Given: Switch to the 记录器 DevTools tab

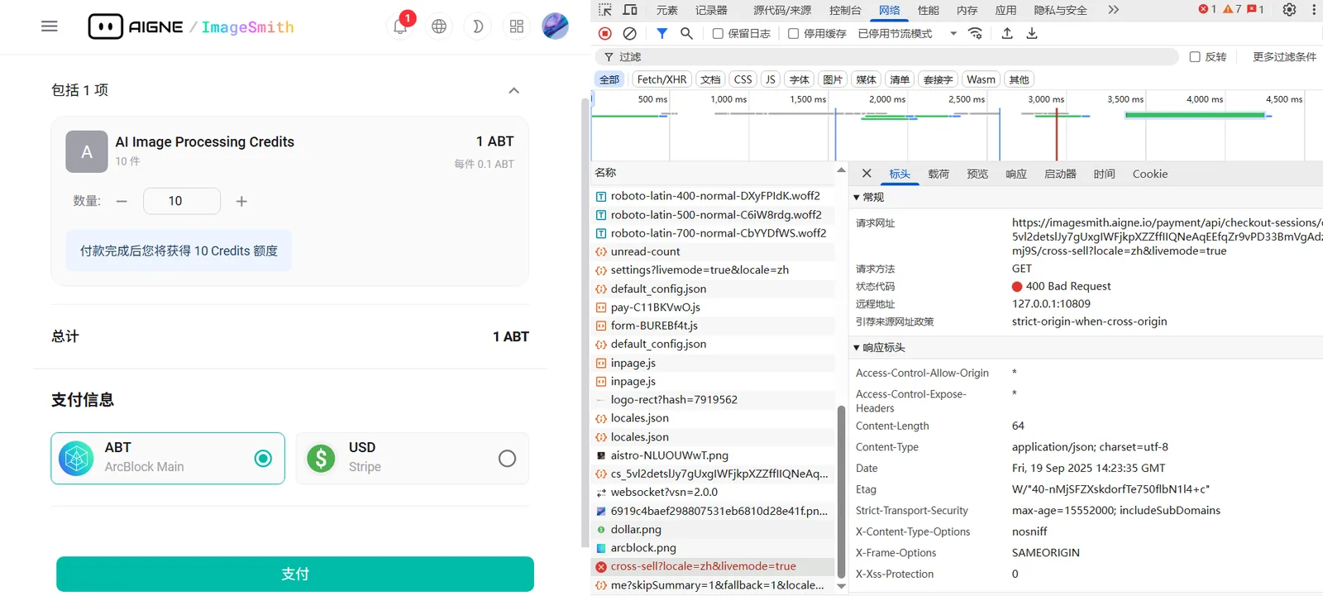Looking at the screenshot, I should (711, 10).
